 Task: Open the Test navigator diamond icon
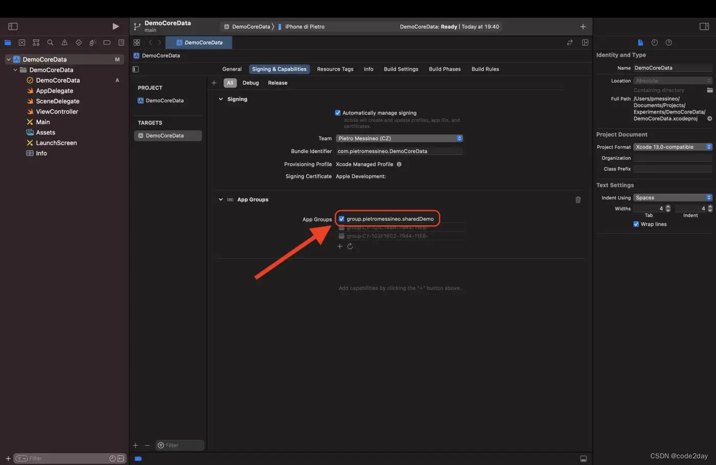tap(79, 42)
